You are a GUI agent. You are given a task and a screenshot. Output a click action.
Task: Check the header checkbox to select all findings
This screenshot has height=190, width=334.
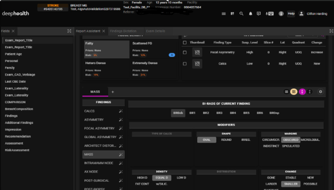(185, 42)
